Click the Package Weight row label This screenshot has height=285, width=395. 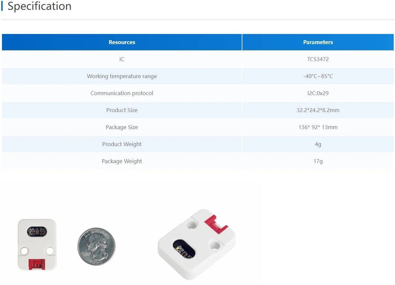122,161
